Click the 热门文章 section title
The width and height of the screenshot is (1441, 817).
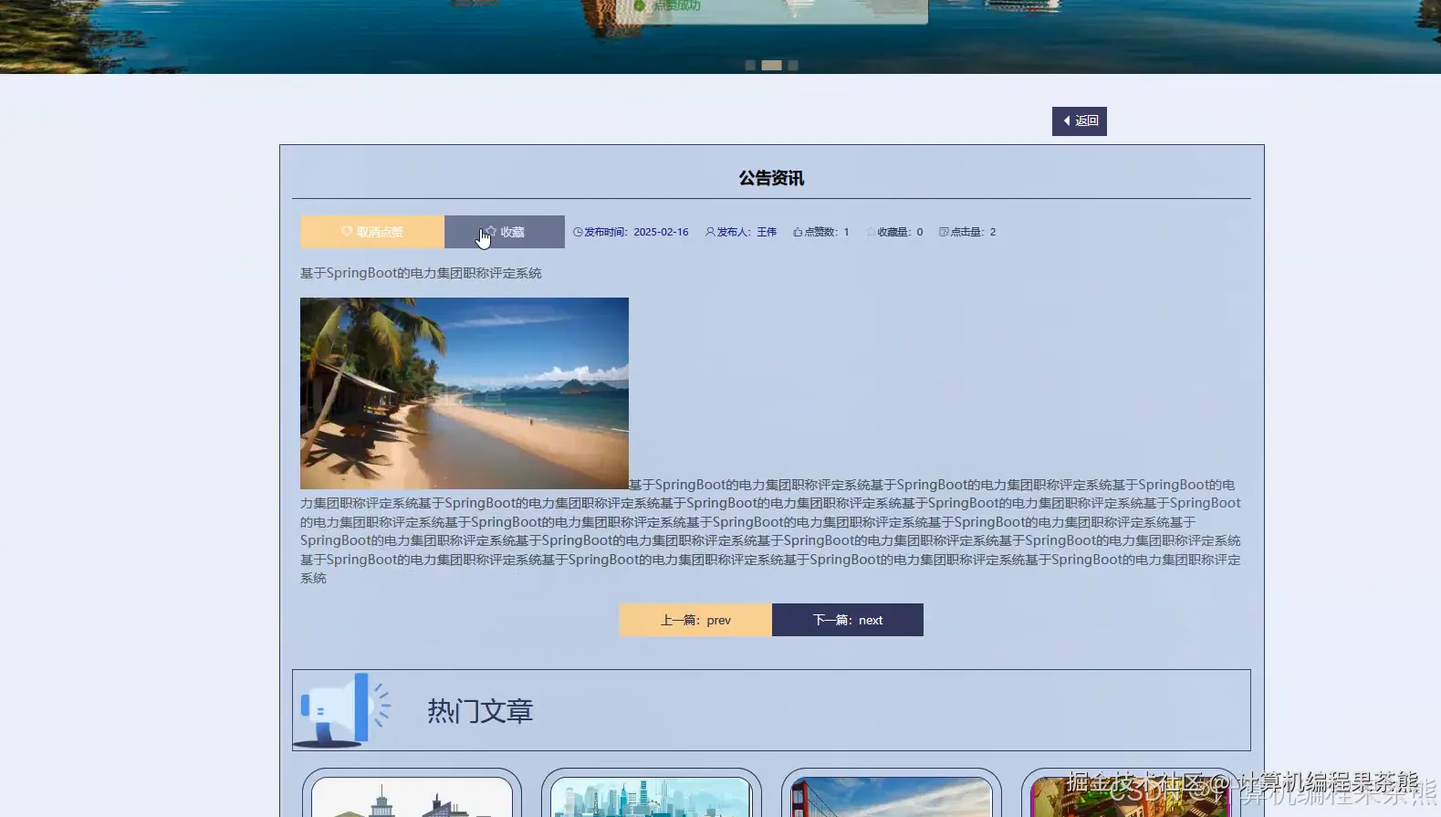[480, 711]
